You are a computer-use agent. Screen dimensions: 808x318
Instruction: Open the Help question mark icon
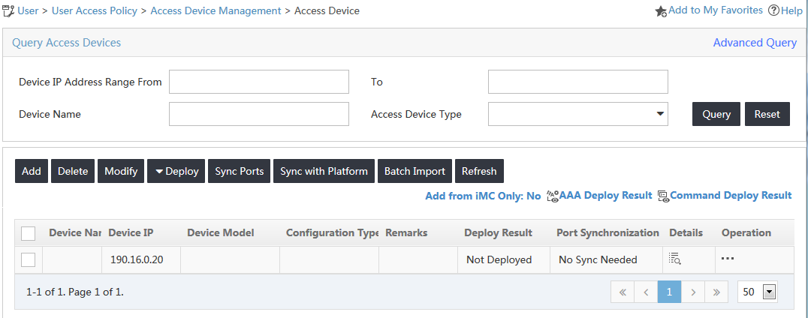coord(773,10)
